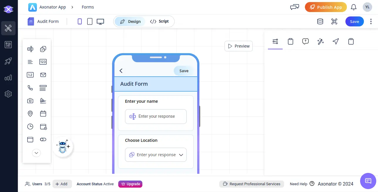Expand more widgets with the down chevron
Viewport: 378px width, 192px height.
36,153
